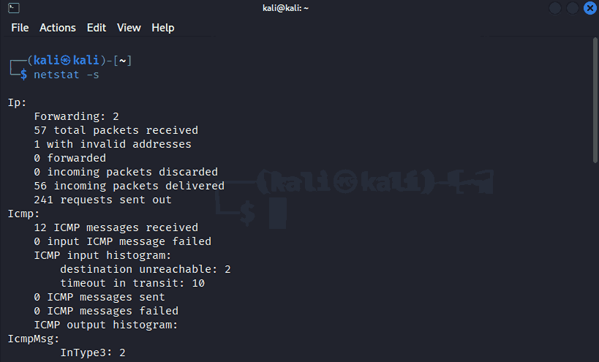599x362 pixels.
Task: Open the View menu
Action: tap(129, 28)
